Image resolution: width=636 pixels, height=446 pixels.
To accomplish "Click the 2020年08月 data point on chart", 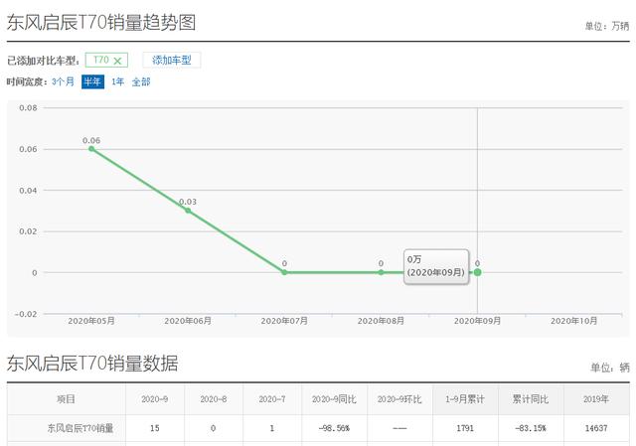I will [x=381, y=272].
